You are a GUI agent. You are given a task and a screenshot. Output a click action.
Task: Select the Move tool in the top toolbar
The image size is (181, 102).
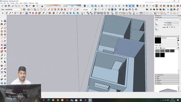[x=33, y=13]
